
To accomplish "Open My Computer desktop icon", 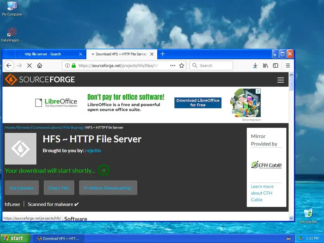I will [x=12, y=9].
